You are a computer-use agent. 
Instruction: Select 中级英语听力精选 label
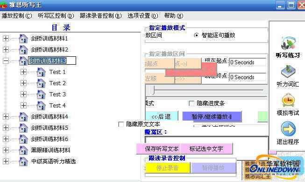click(54, 161)
